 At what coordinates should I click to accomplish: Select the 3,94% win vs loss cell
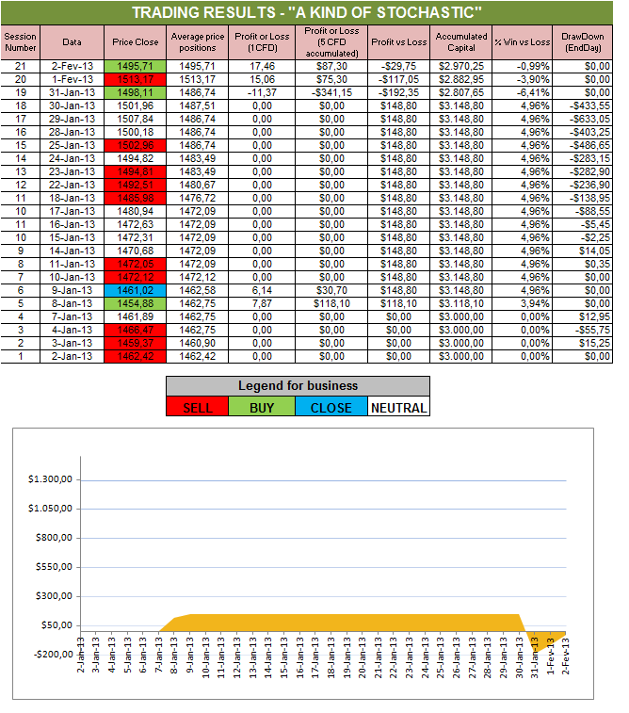(523, 303)
